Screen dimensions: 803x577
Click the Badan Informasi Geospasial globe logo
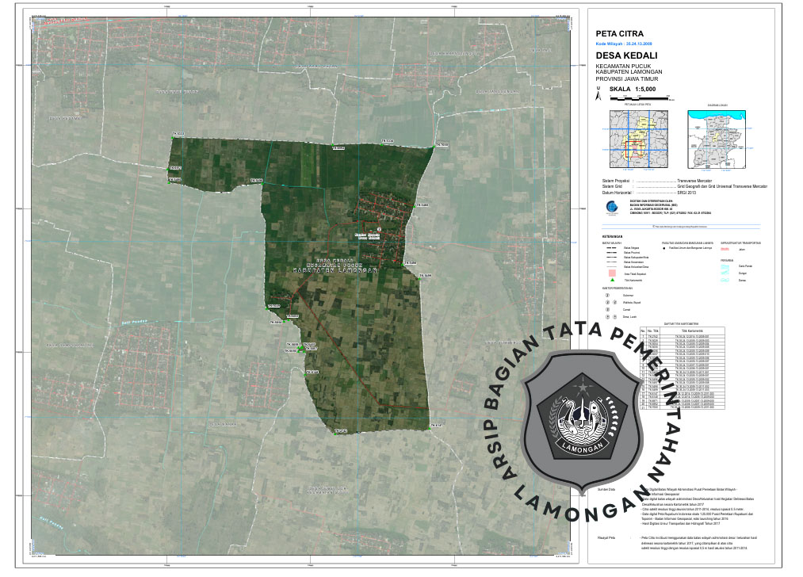click(610, 208)
